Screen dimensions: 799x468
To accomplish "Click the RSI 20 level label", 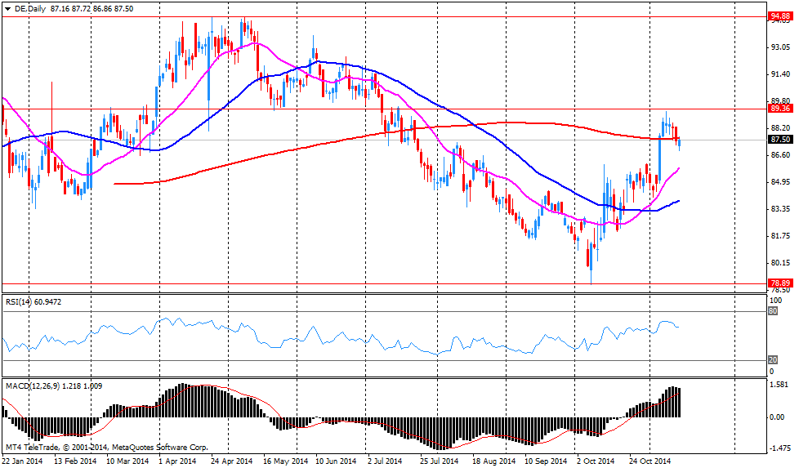I will 773,360.
